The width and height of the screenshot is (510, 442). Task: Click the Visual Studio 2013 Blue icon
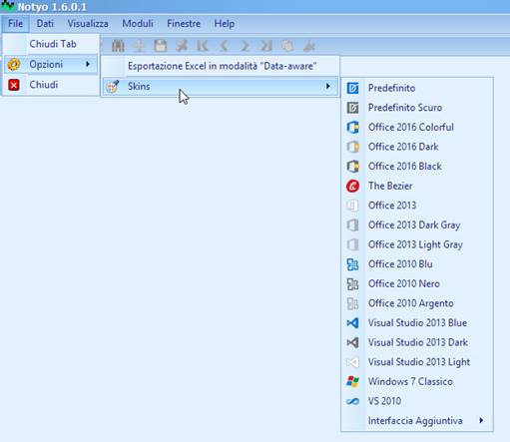click(352, 323)
